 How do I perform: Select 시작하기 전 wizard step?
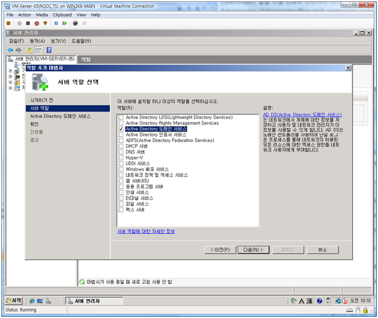(41, 100)
